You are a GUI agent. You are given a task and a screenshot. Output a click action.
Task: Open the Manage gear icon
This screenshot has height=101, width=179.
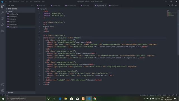tap(3, 91)
